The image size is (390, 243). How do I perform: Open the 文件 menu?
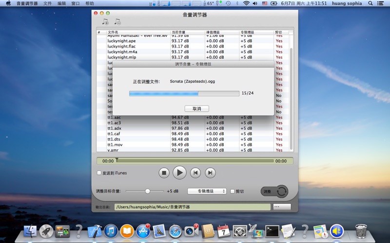coord(47,3)
